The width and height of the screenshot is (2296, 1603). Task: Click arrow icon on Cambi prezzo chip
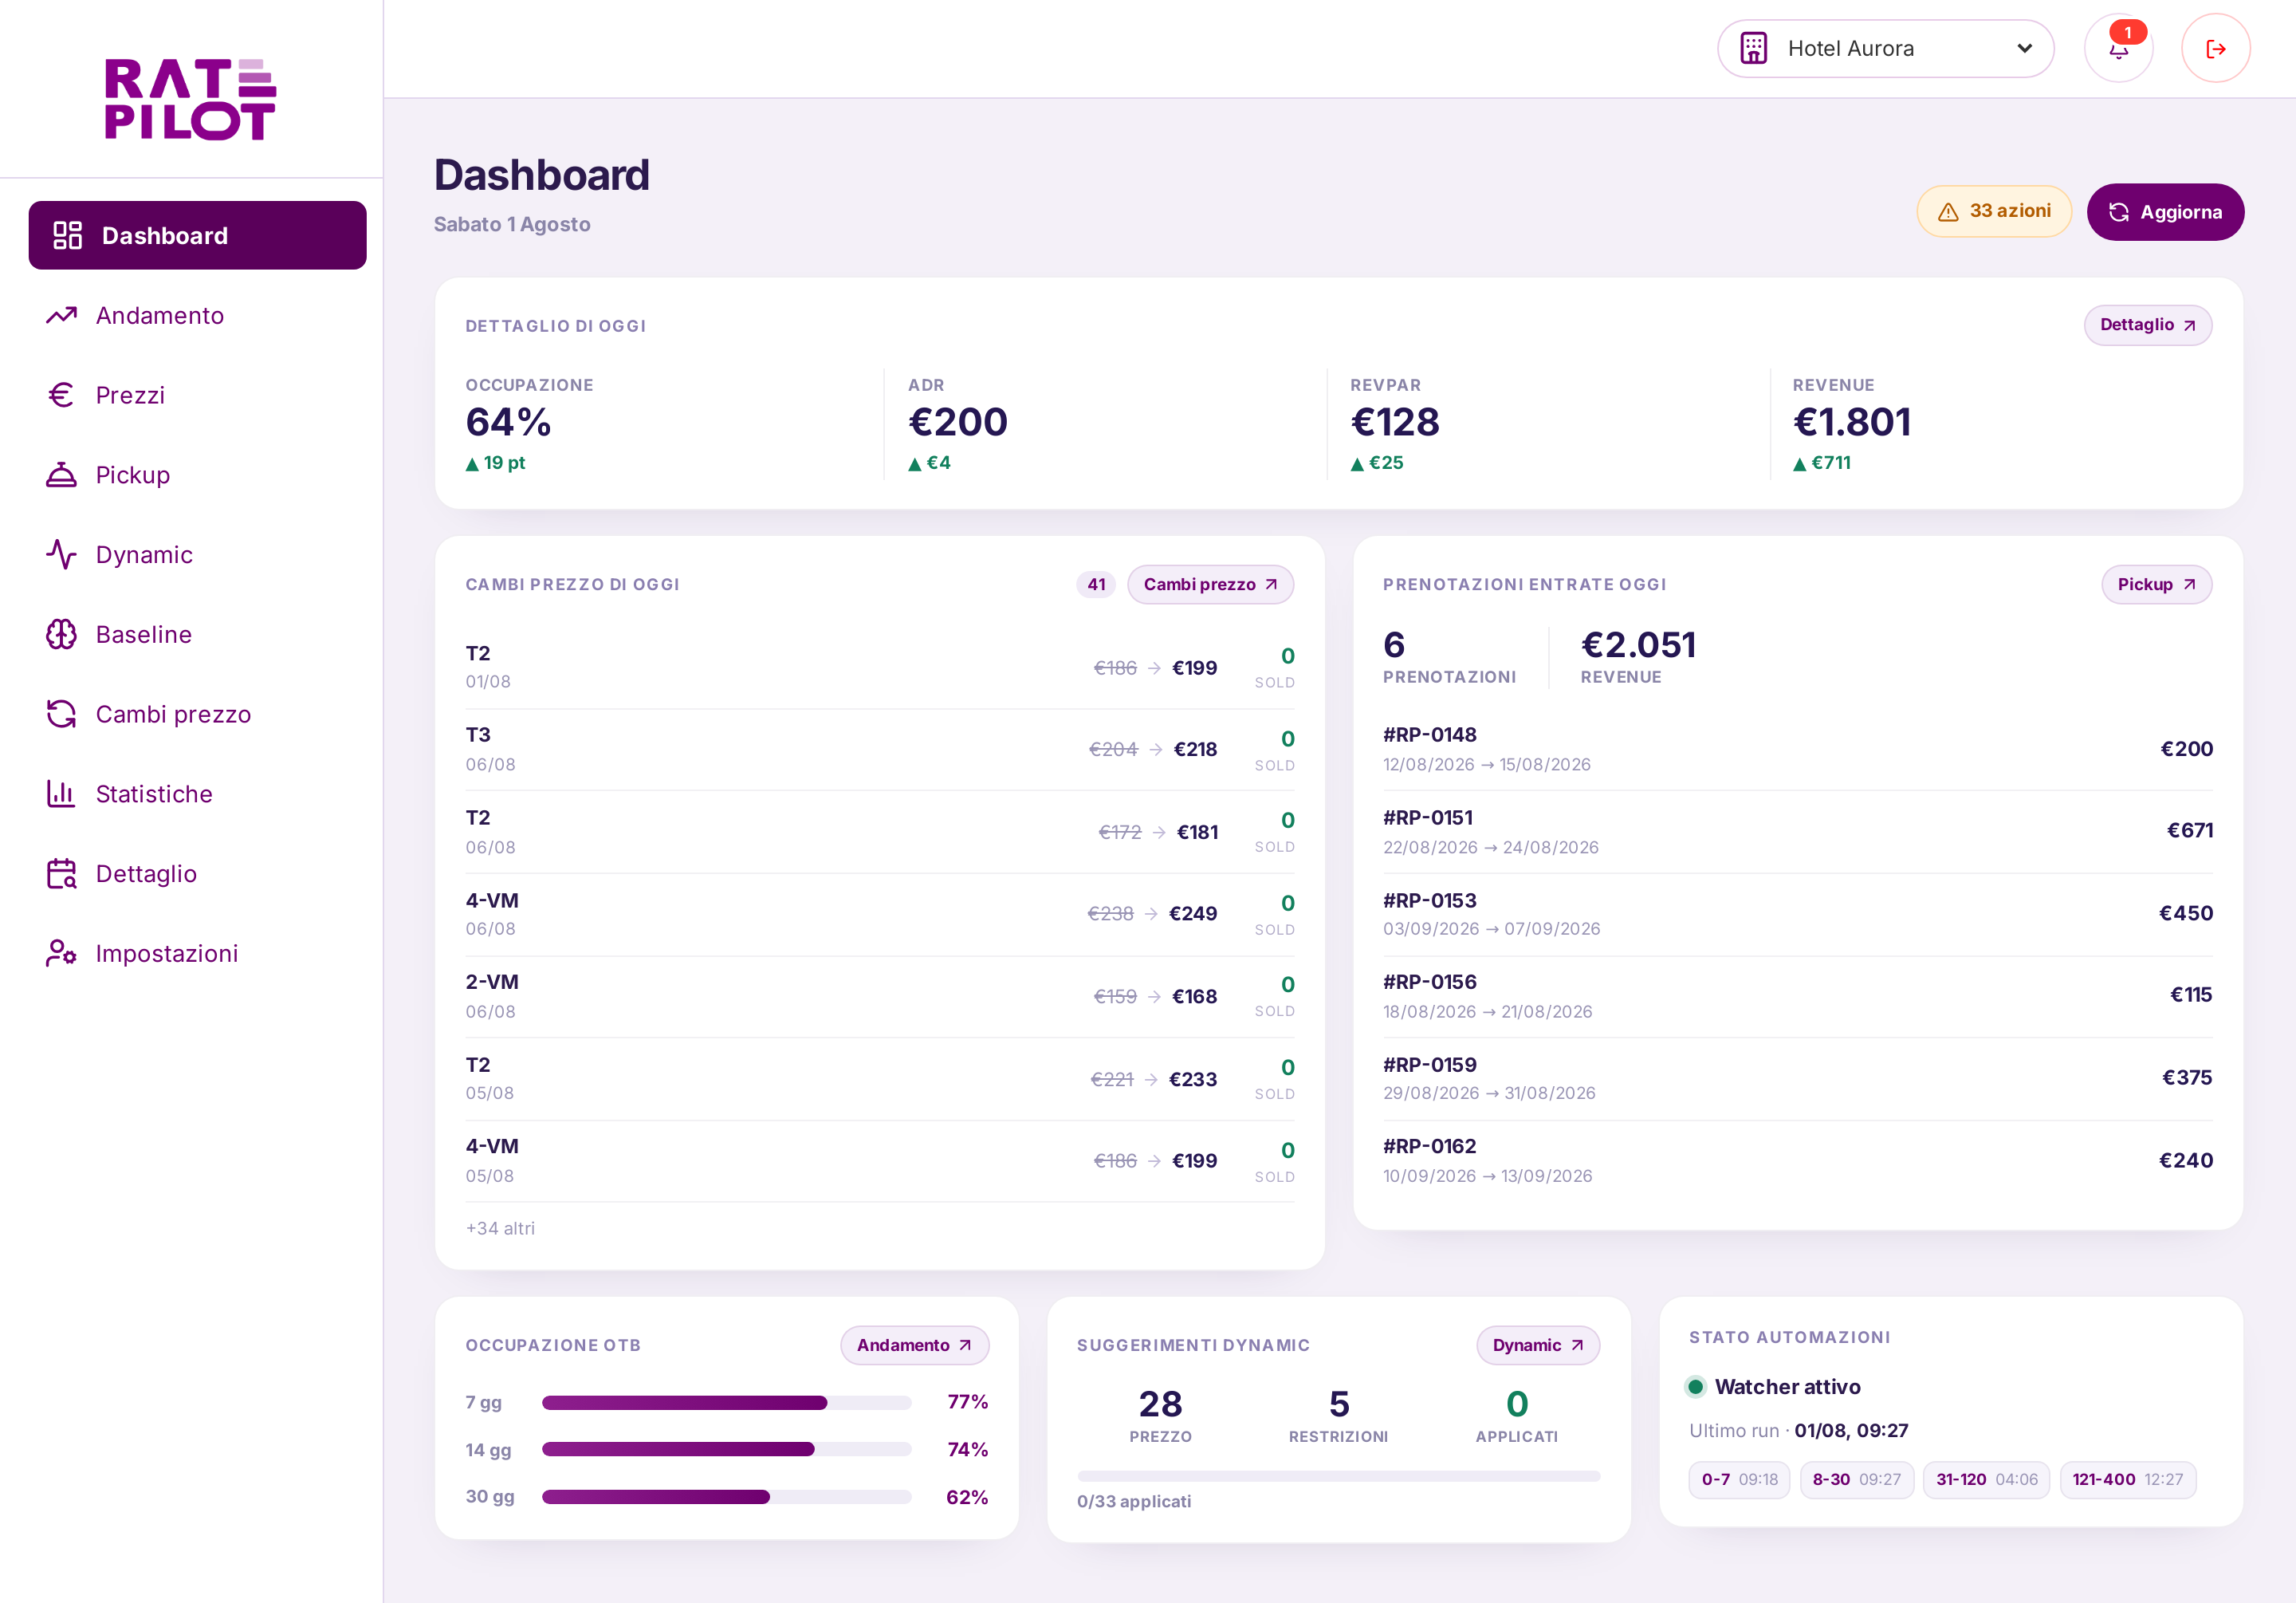[x=1271, y=585]
